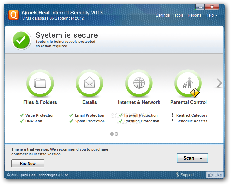Viewport: 231px width, 185px height.
Task: Go to next page with right chevron arrow
Action: [x=219, y=83]
